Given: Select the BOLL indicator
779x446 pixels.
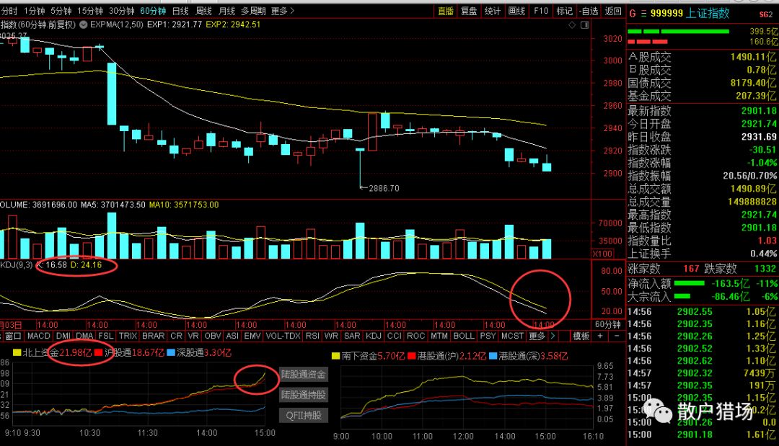Looking at the screenshot, I should 464,336.
